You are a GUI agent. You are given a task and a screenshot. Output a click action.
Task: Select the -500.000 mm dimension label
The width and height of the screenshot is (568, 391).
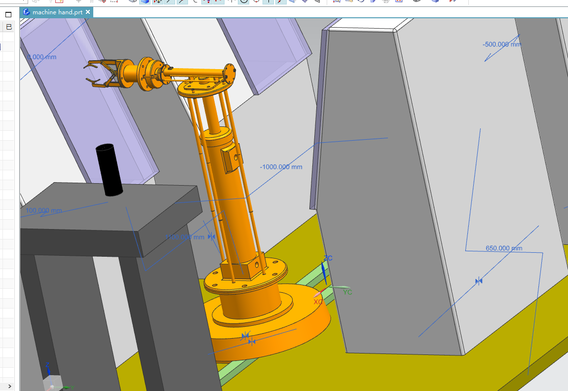click(502, 44)
